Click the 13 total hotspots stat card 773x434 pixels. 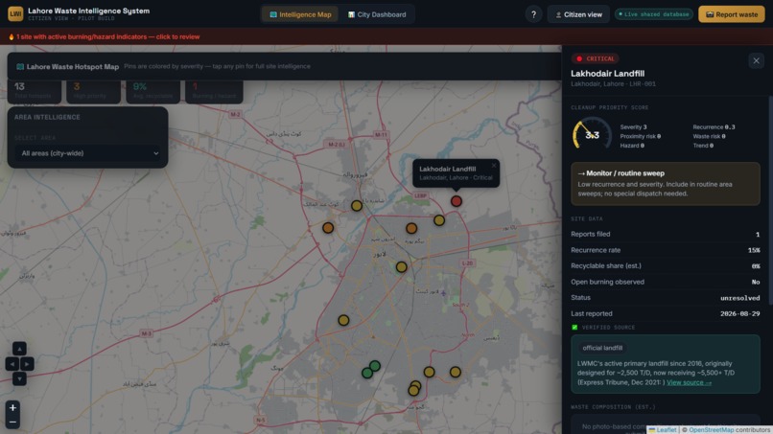point(34,91)
